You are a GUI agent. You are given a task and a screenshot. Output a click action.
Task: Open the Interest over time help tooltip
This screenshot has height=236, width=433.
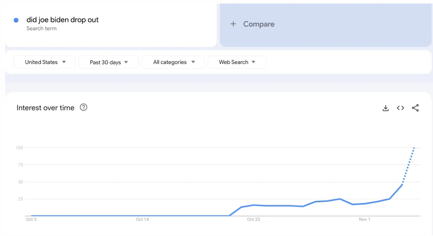[x=83, y=107]
